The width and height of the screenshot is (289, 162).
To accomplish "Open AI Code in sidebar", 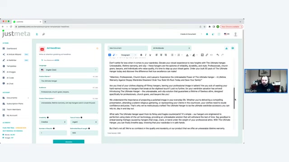I will [x=10, y=78].
